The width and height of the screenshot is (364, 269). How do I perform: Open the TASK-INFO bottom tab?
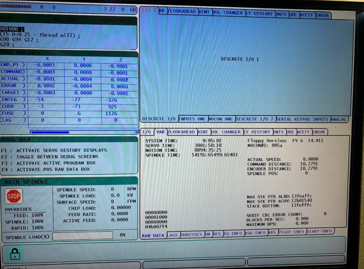pyautogui.click(x=256, y=232)
